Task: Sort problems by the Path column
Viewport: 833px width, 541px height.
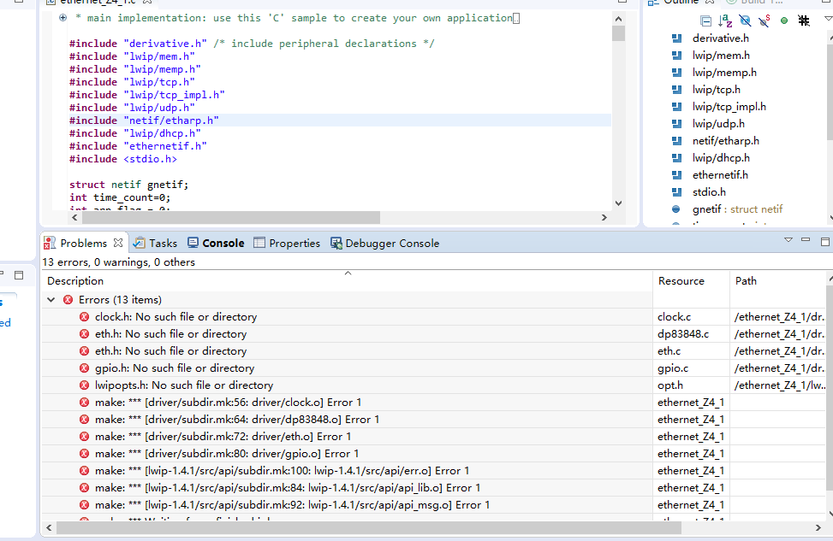Action: pos(778,280)
